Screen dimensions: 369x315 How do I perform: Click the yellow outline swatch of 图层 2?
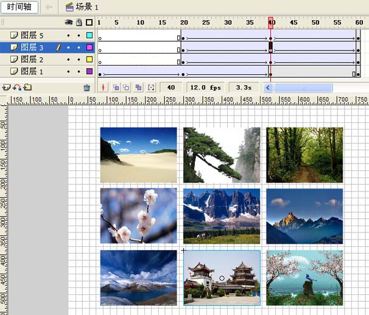(x=89, y=60)
